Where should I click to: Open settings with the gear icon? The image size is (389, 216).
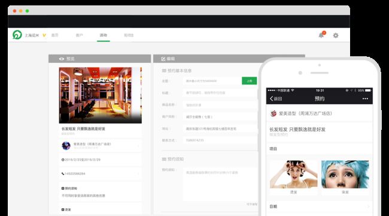(336, 35)
